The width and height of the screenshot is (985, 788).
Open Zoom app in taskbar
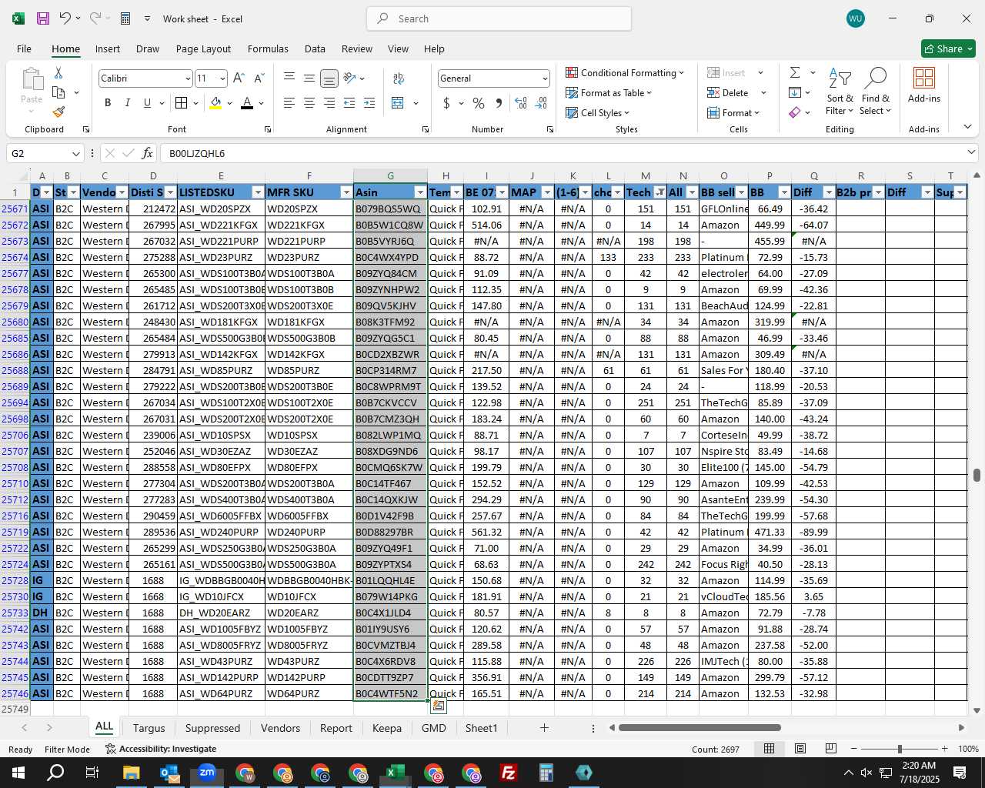[x=207, y=773]
